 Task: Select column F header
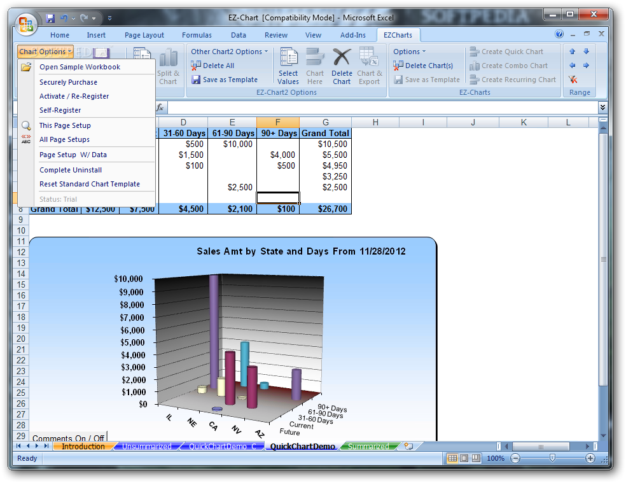(x=278, y=122)
